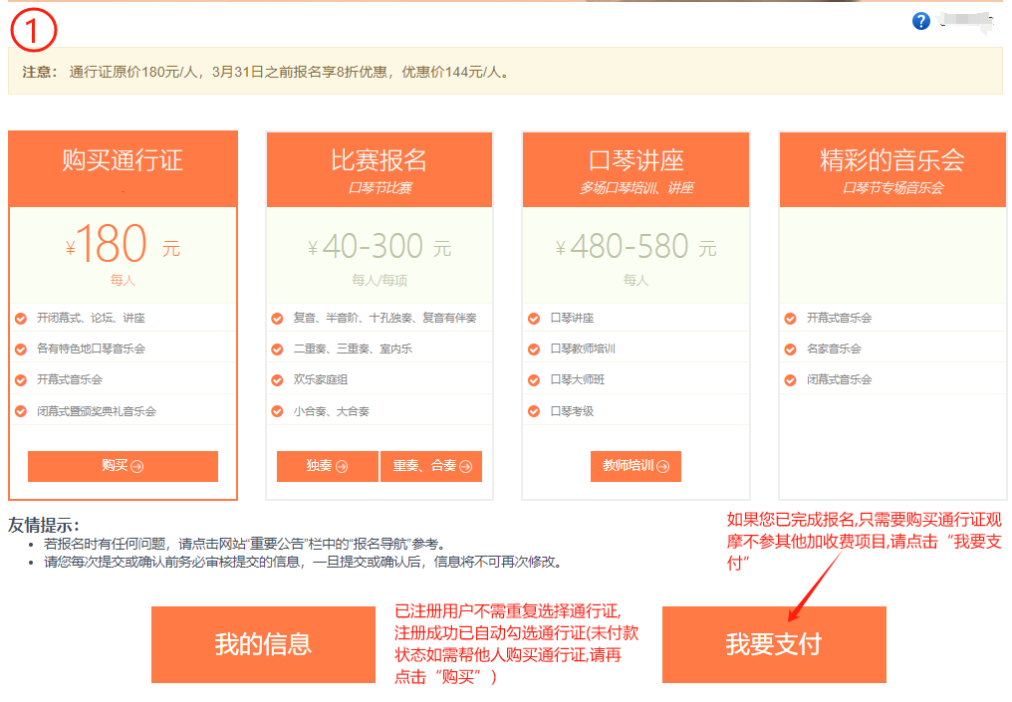The width and height of the screenshot is (1012, 702).
Task: Click check icon beside 欢乐家庭组
Action: coord(277,380)
